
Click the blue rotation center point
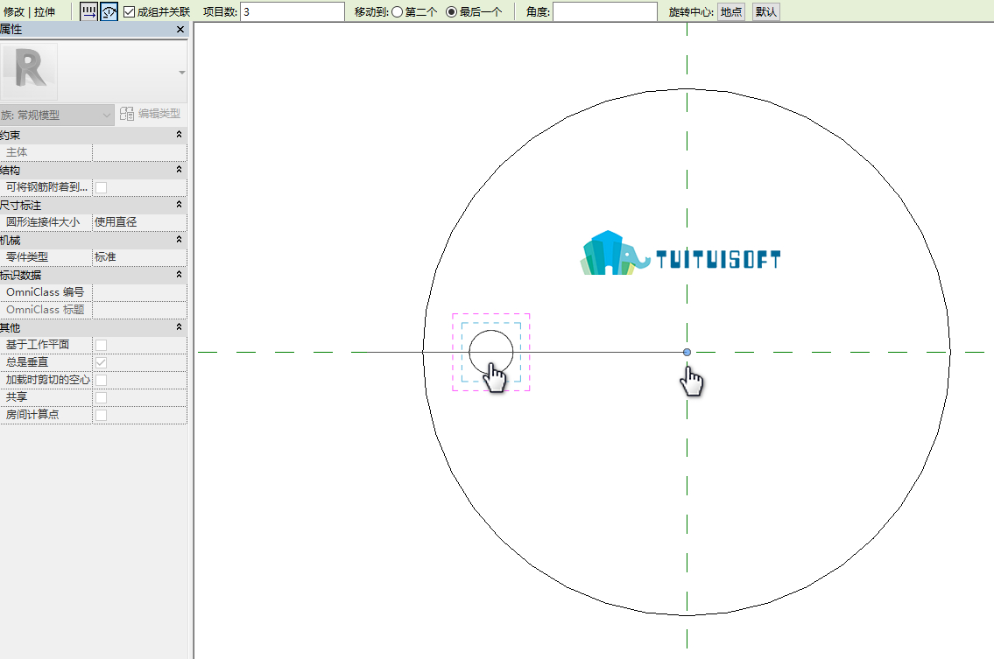(x=687, y=353)
